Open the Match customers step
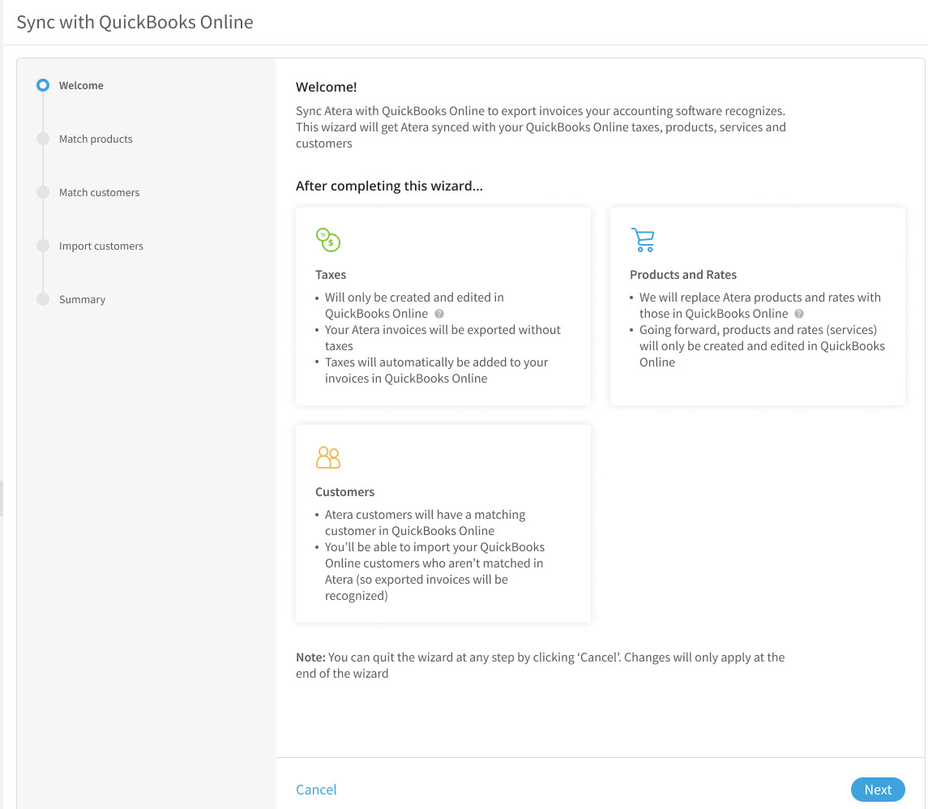The height and width of the screenshot is (809, 928). [100, 192]
